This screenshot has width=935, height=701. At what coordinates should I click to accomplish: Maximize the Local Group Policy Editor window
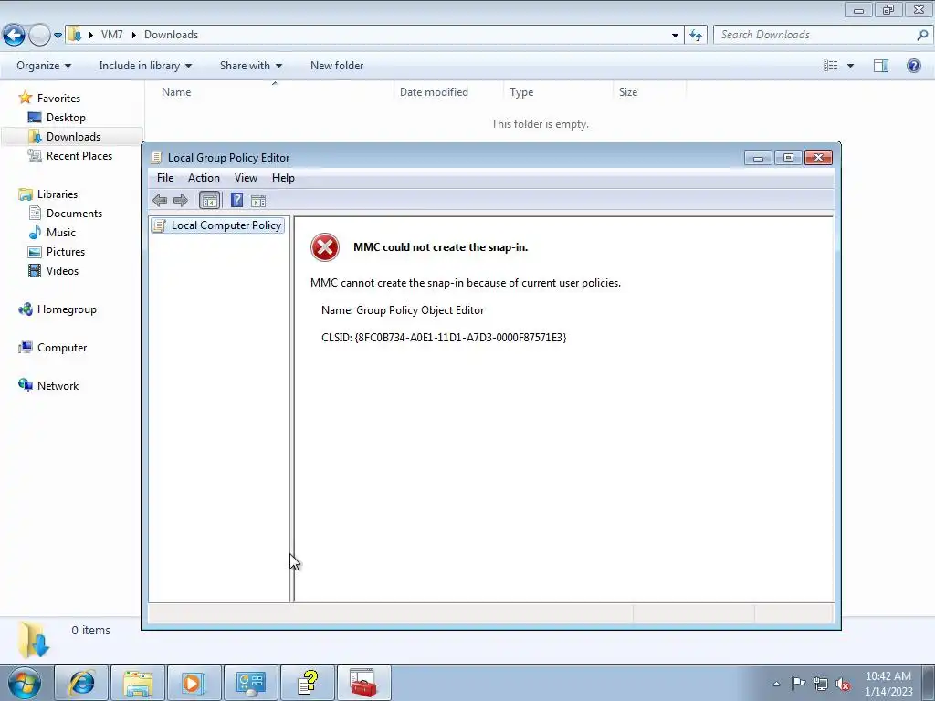tap(788, 157)
